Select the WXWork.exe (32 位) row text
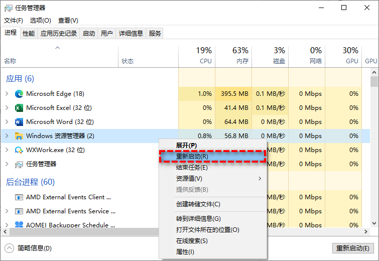379x261 pixels. coord(55,150)
